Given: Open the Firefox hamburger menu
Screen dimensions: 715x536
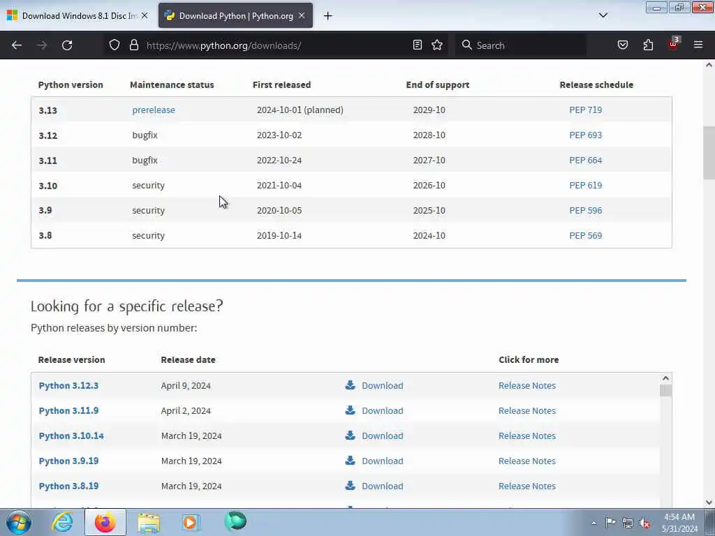Looking at the screenshot, I should click(x=698, y=45).
